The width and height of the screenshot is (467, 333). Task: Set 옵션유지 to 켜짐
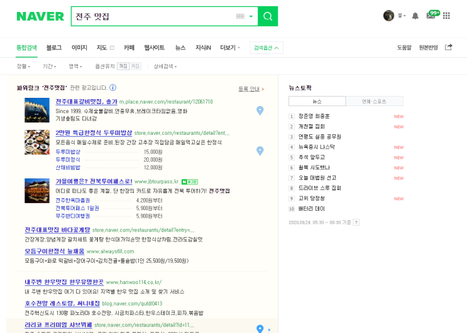(x=135, y=66)
